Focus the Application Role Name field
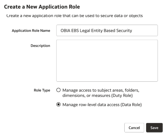 pyautogui.click(x=107, y=30)
